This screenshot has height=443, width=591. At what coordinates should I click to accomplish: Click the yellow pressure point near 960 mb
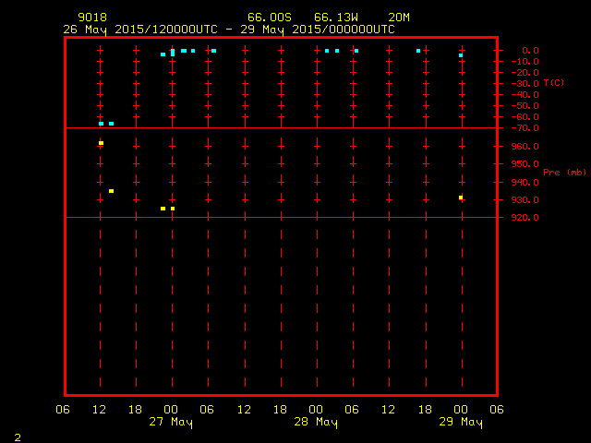pyautogui.click(x=101, y=143)
